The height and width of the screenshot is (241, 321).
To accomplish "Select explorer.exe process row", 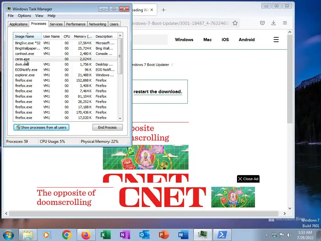I will pyautogui.click(x=65, y=75).
